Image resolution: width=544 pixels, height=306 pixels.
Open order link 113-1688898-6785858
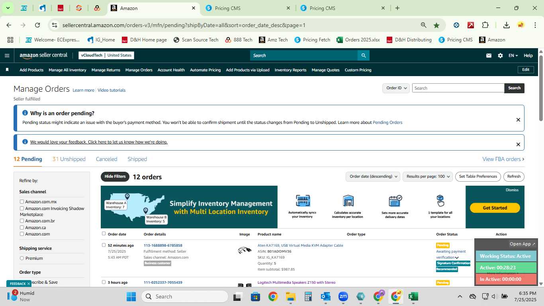tap(163, 245)
